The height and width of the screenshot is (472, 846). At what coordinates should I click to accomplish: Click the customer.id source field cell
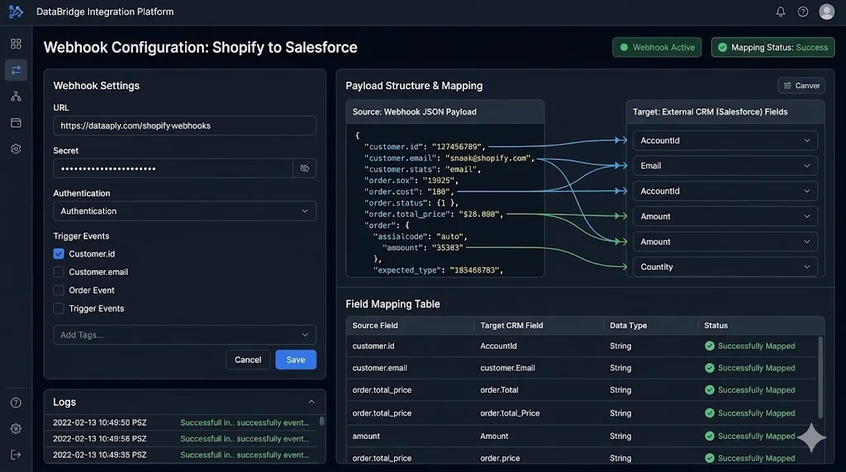tap(373, 346)
